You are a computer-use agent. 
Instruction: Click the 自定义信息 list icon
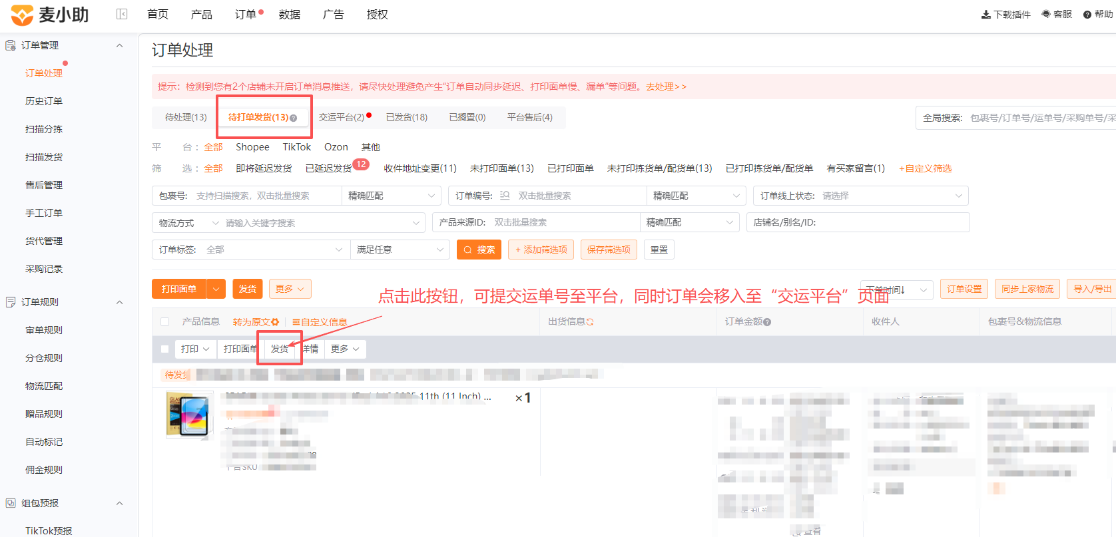pyautogui.click(x=296, y=322)
